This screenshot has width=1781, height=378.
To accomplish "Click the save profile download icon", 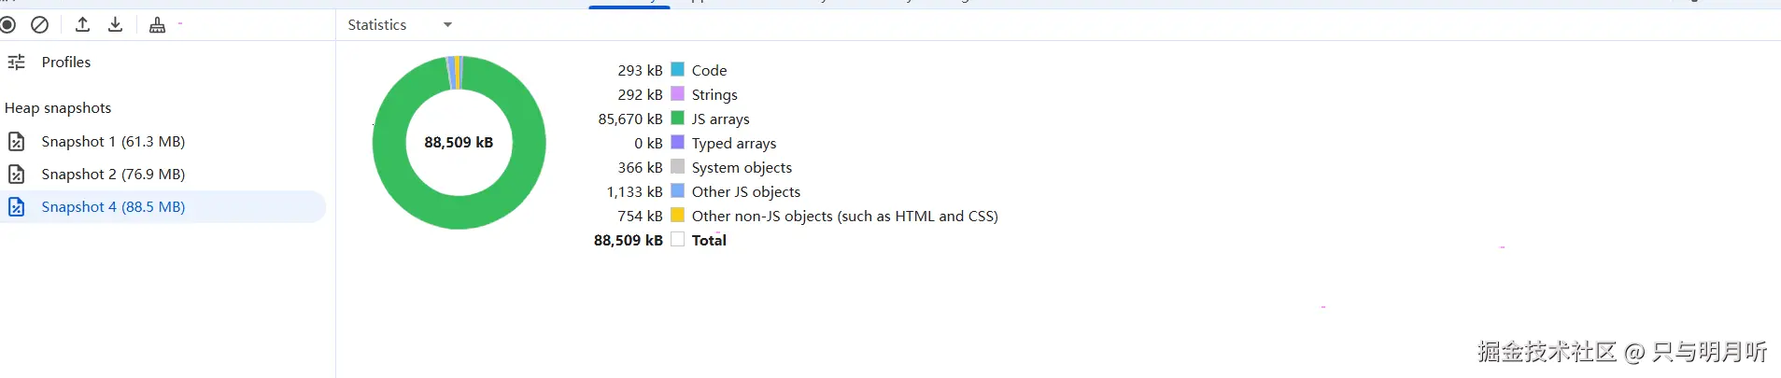I will click(115, 24).
